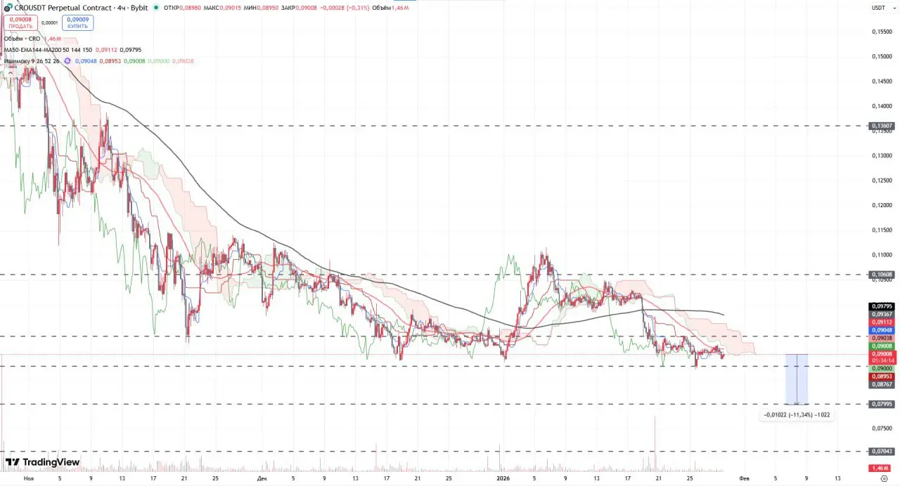Image resolution: width=900 pixels, height=486 pixels.
Task: Click the 2026 year label on time axis
Action: [x=503, y=478]
